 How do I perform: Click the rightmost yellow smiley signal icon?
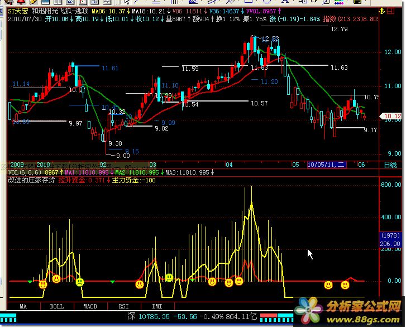[345, 285]
